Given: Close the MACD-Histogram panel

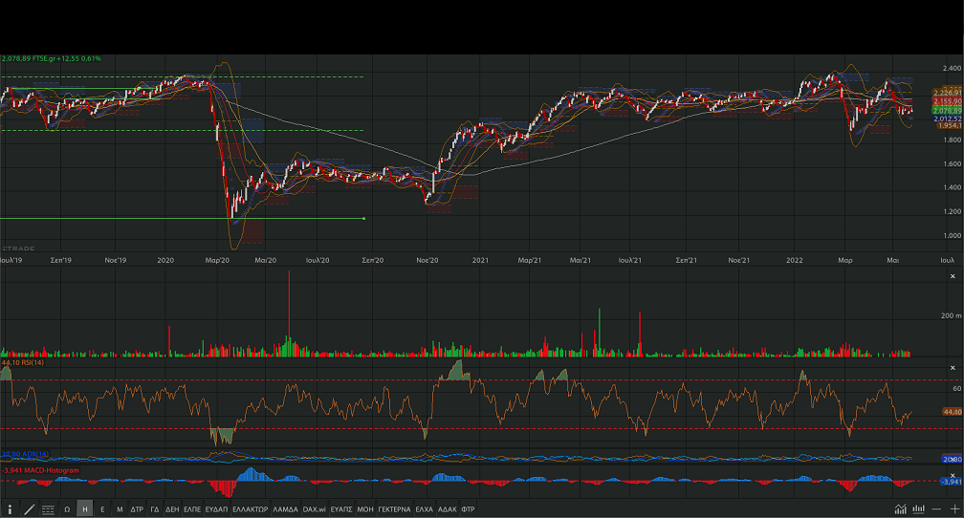Looking at the screenshot, I should point(952,475).
